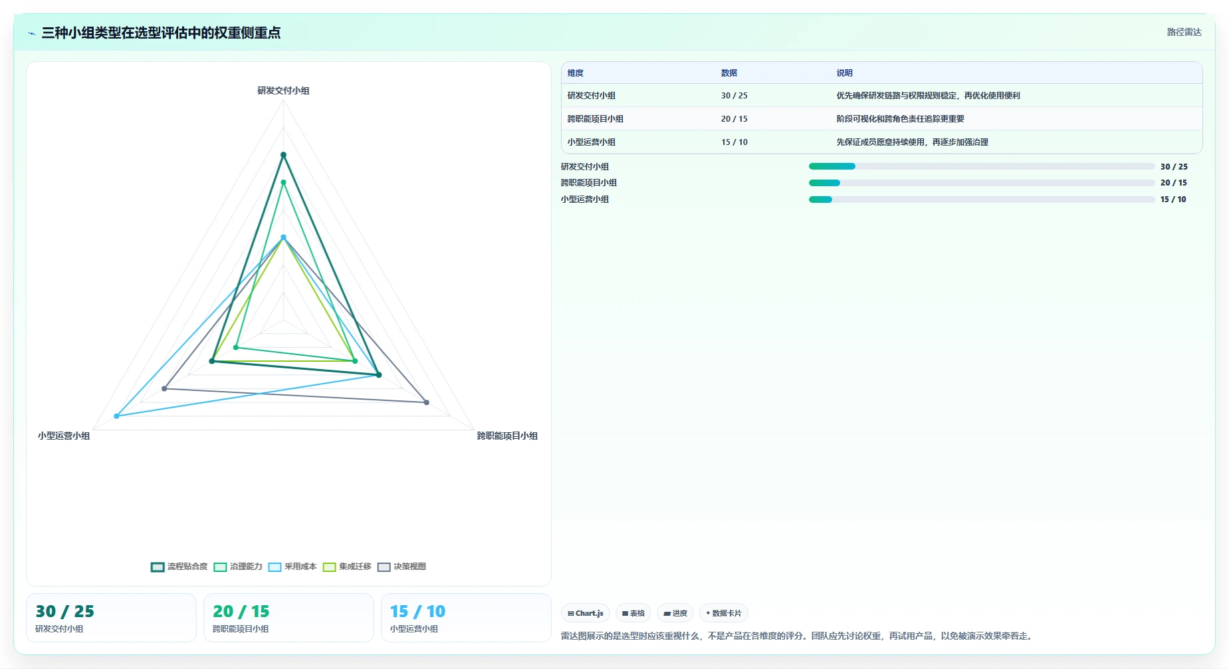This screenshot has height=669, width=1229.
Task: Toggle the 集成迁移 legend entry
Action: (x=347, y=567)
